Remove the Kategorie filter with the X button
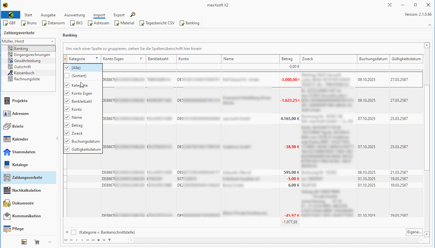Screen dimensions: 435x248 (67, 232)
